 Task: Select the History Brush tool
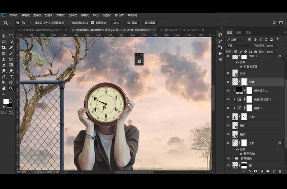click(x=11, y=59)
